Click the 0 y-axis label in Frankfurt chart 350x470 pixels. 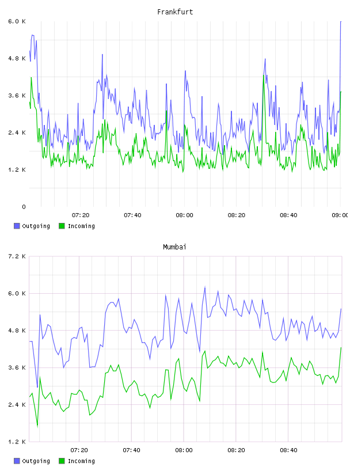(24, 207)
